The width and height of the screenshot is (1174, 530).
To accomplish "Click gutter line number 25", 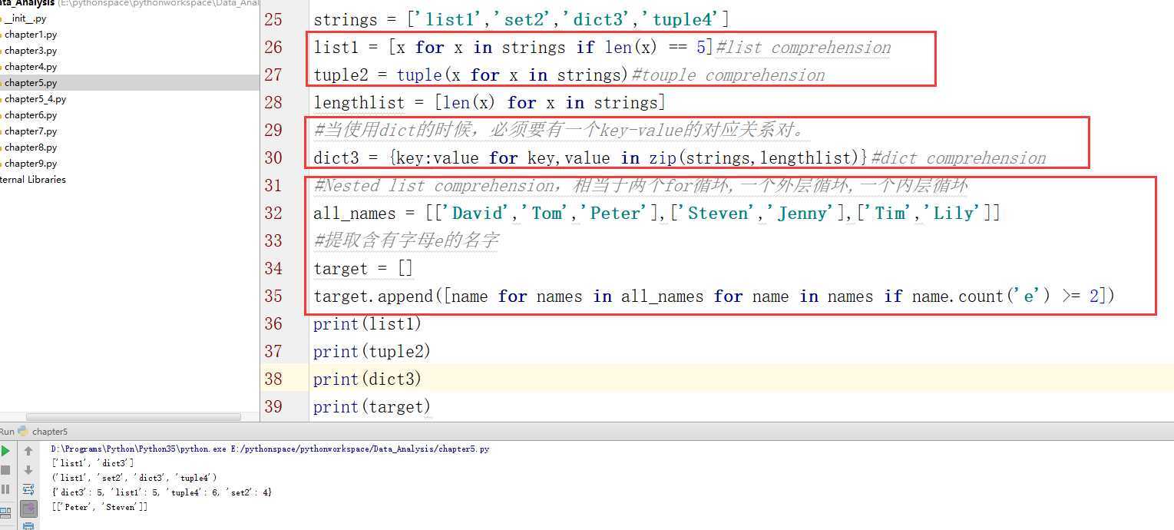I will (273, 20).
